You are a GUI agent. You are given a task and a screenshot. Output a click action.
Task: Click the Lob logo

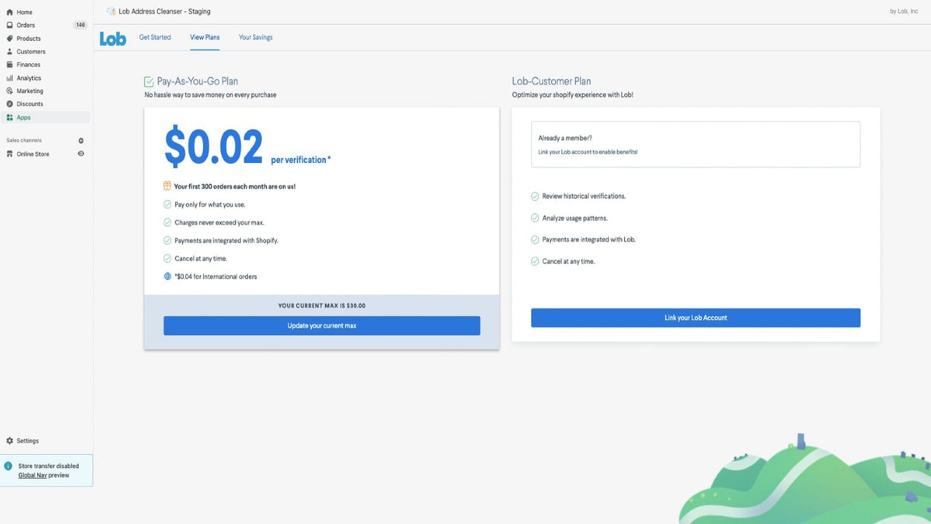[113, 39]
